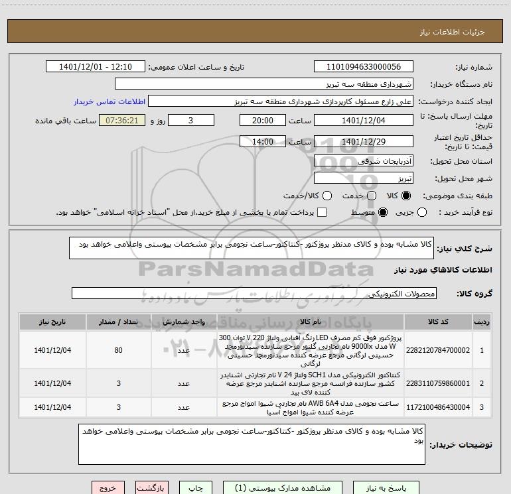Image resolution: width=511 pixels, height=494 pixels.
Task: Click the واحد شمارش column header
Action: pyautogui.click(x=184, y=322)
